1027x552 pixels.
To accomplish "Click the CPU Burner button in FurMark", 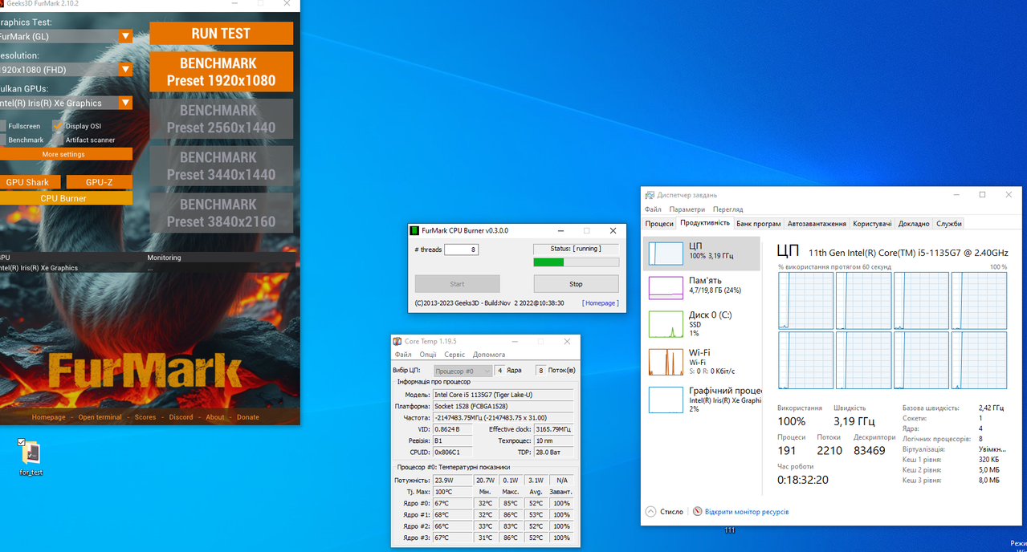I will (x=64, y=198).
